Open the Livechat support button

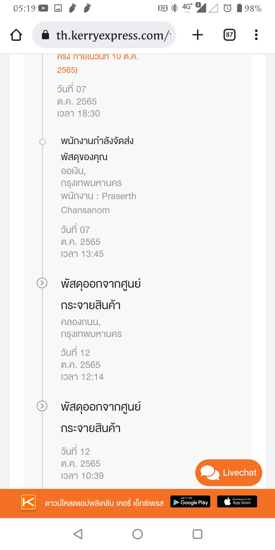pos(228,473)
